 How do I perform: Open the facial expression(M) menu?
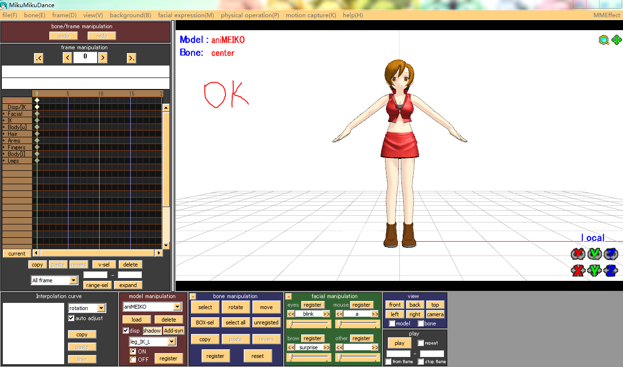point(186,15)
